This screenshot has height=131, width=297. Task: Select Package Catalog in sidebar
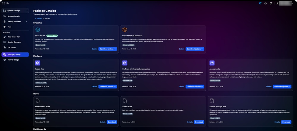coord(15,54)
